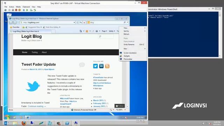Screen dimensions: 224x126
Task: Open Firefox from the host taskbar
Action: (24, 123)
